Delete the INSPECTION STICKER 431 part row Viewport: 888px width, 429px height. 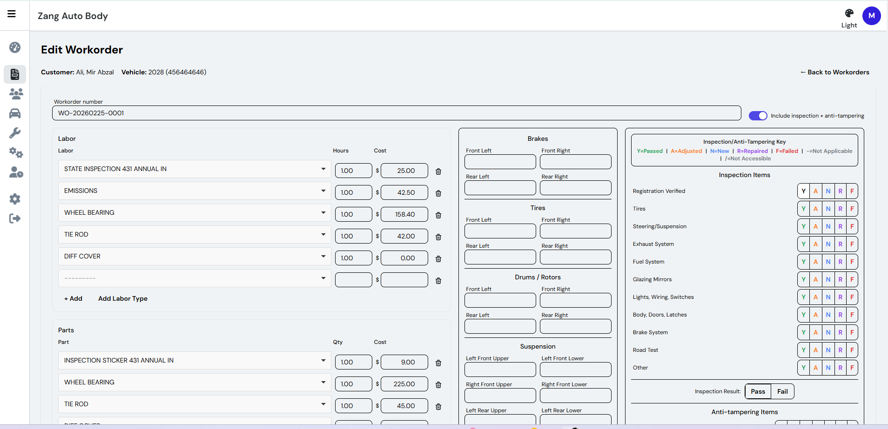click(x=438, y=363)
